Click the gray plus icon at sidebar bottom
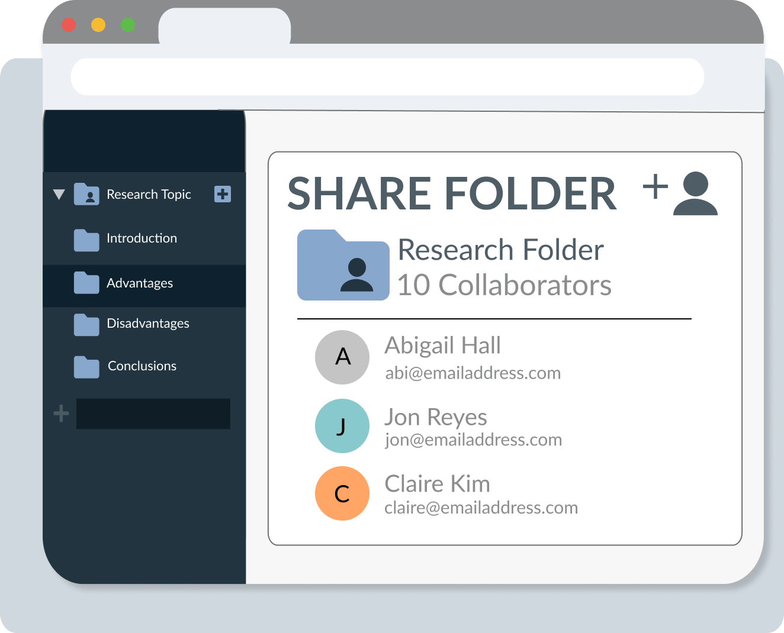The width and height of the screenshot is (784, 633). (x=60, y=414)
